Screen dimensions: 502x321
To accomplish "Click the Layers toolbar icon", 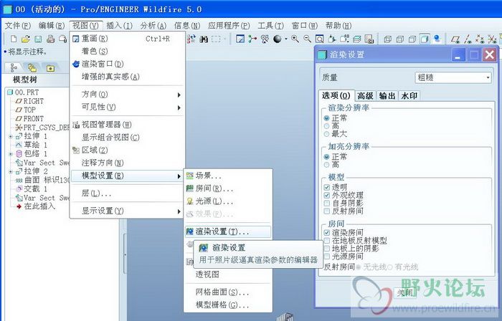I will click(x=357, y=39).
